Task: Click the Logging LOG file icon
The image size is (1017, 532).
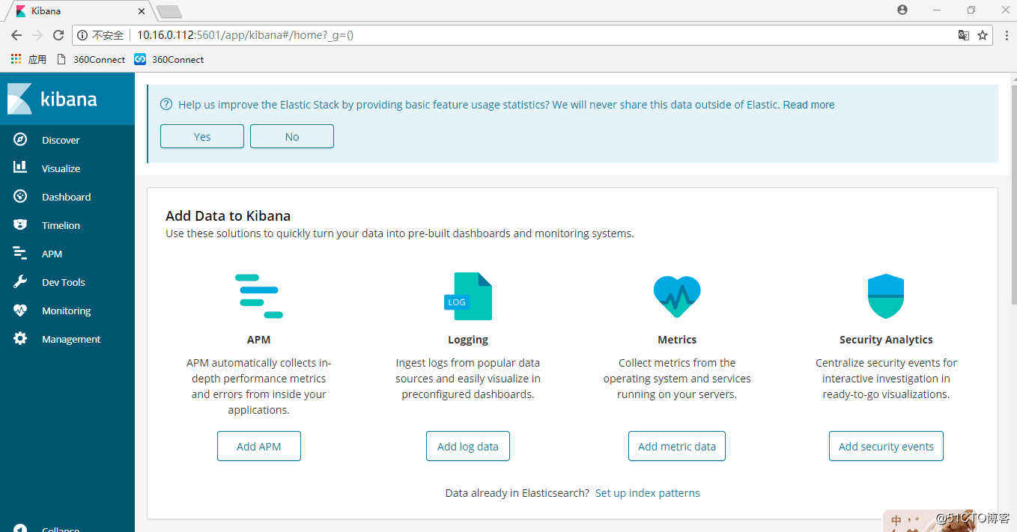Action: tap(468, 296)
